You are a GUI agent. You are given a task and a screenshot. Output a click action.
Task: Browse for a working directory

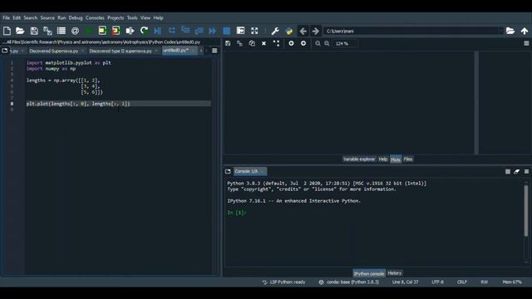[x=510, y=31]
